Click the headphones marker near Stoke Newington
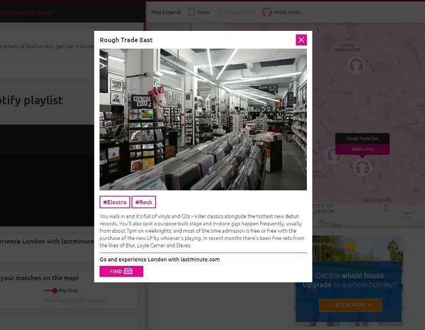Image resolution: width=425 pixels, height=330 pixels. (355, 66)
